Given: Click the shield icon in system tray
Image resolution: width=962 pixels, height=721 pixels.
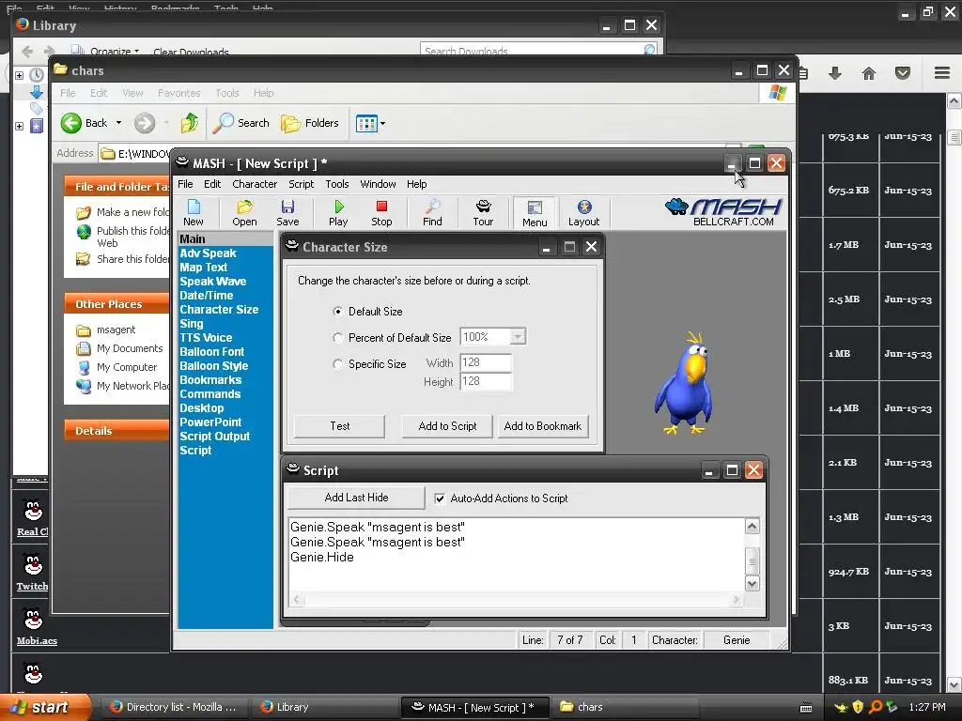Looking at the screenshot, I should click(x=858, y=707).
